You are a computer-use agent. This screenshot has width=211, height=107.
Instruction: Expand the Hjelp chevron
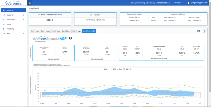point(23,33)
